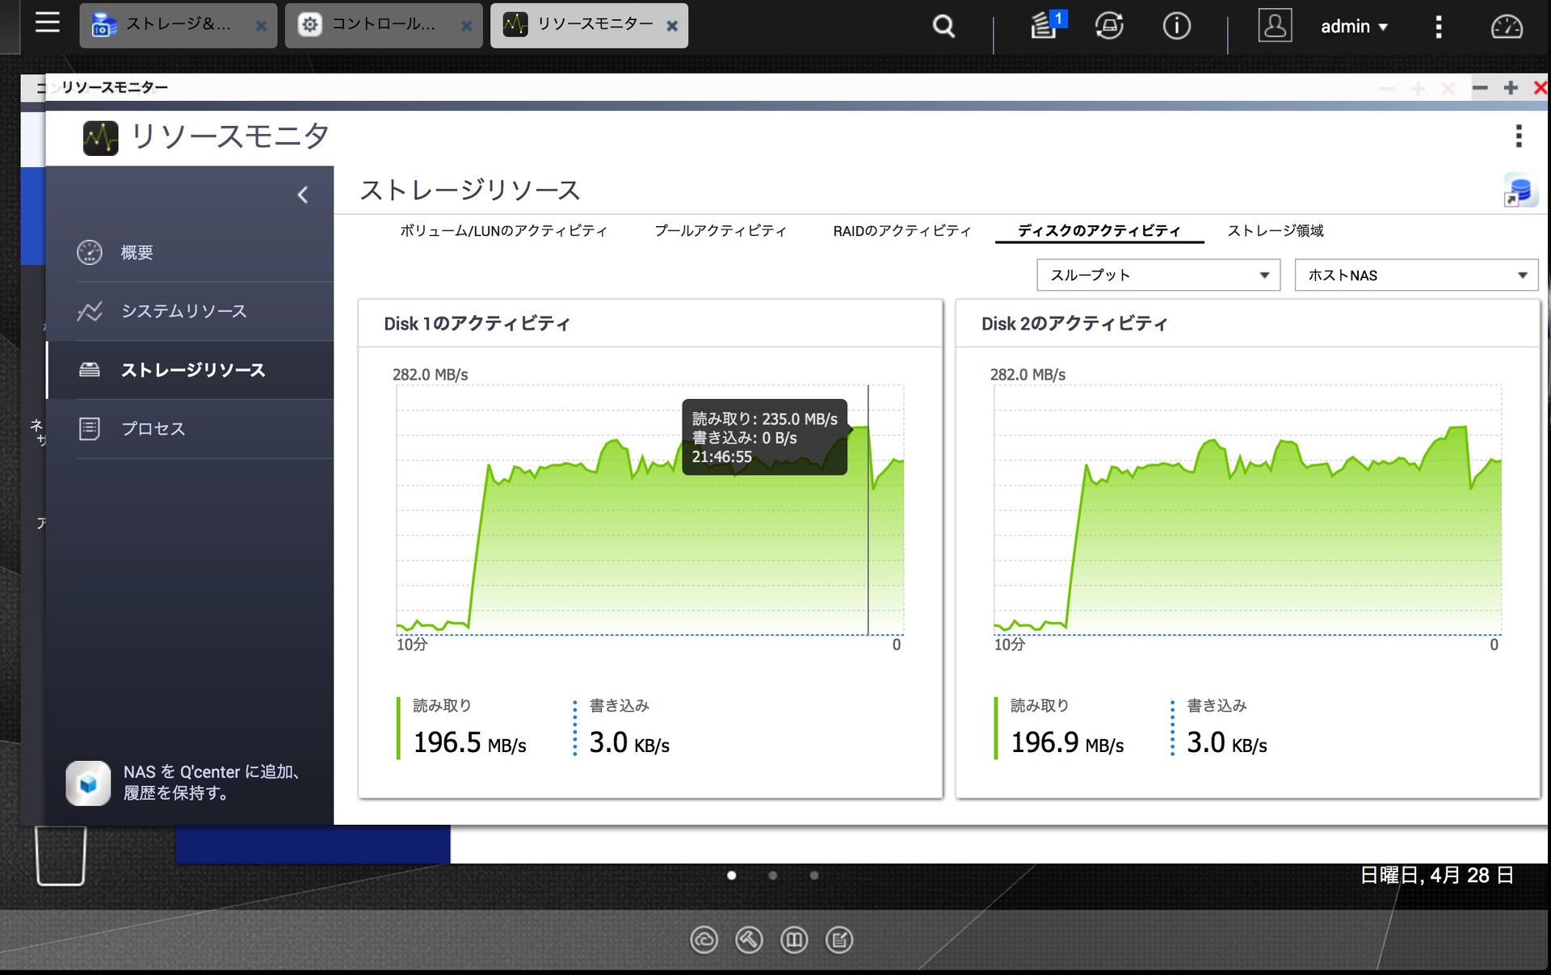
Task: Open the Storage & Snapshots shortcut icon
Action: 1519,192
